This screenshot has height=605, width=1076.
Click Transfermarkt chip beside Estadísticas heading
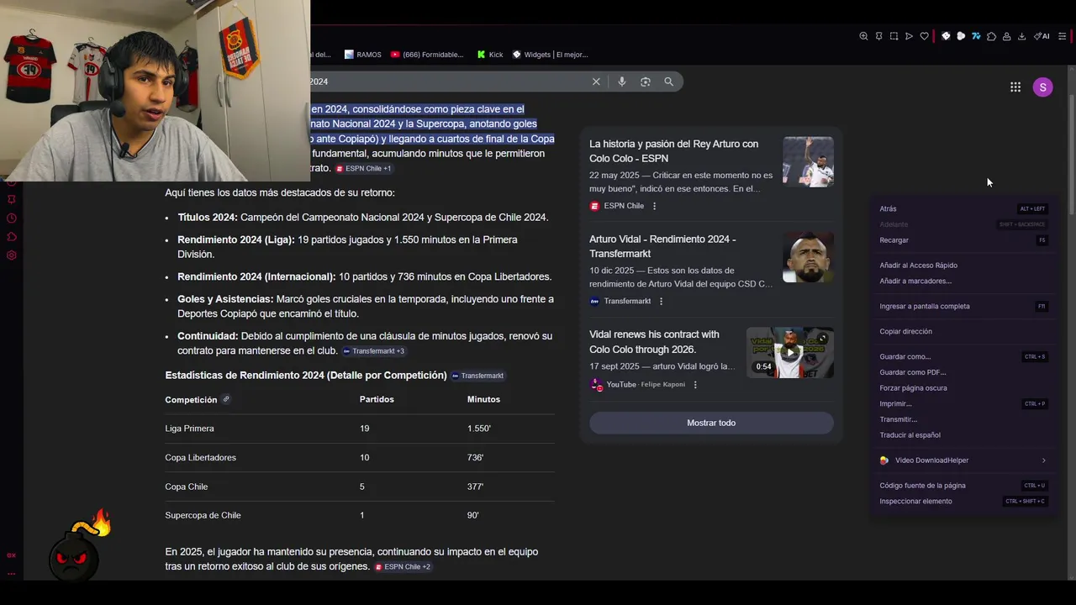tap(477, 376)
